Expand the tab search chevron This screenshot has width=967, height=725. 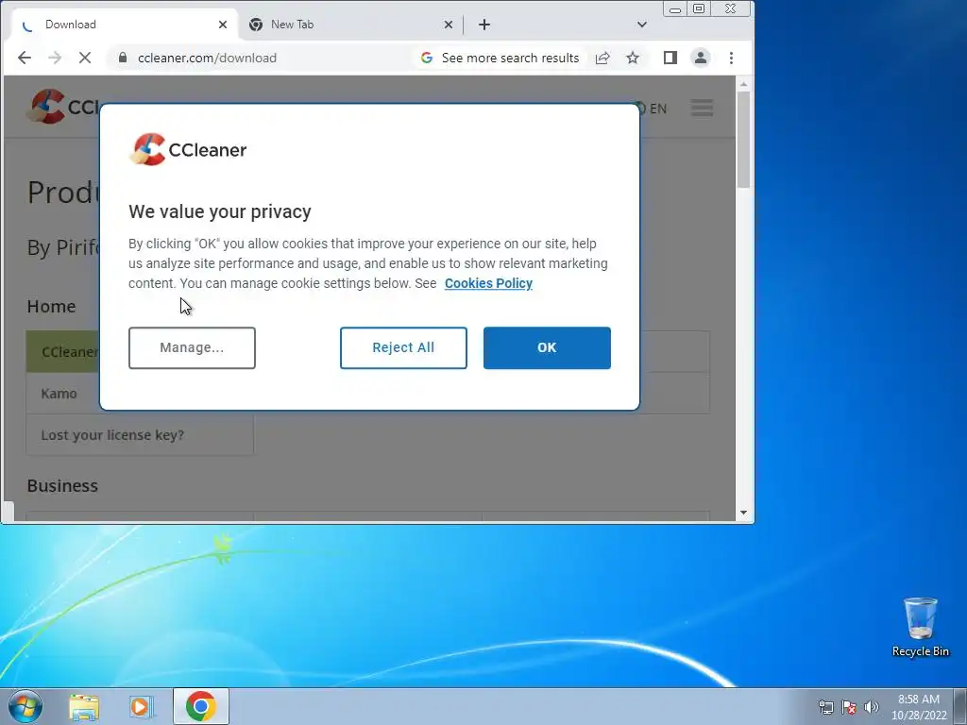(x=642, y=25)
